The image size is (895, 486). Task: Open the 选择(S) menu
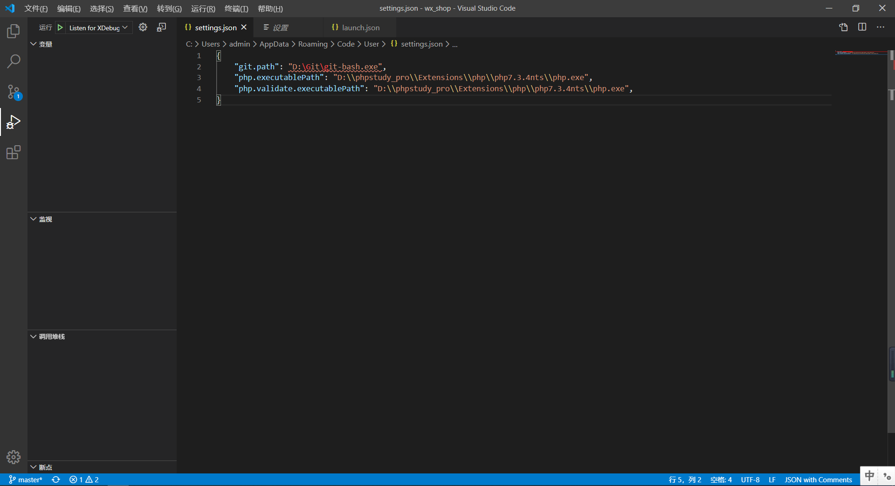click(102, 8)
